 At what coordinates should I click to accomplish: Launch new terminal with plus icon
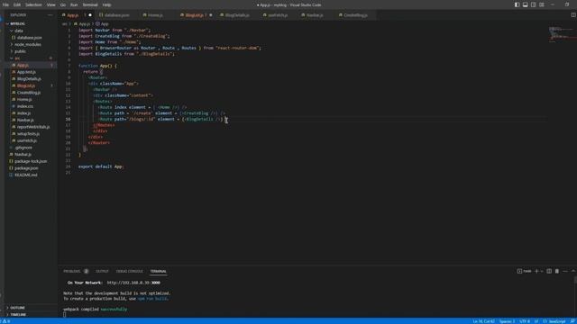pos(536,271)
